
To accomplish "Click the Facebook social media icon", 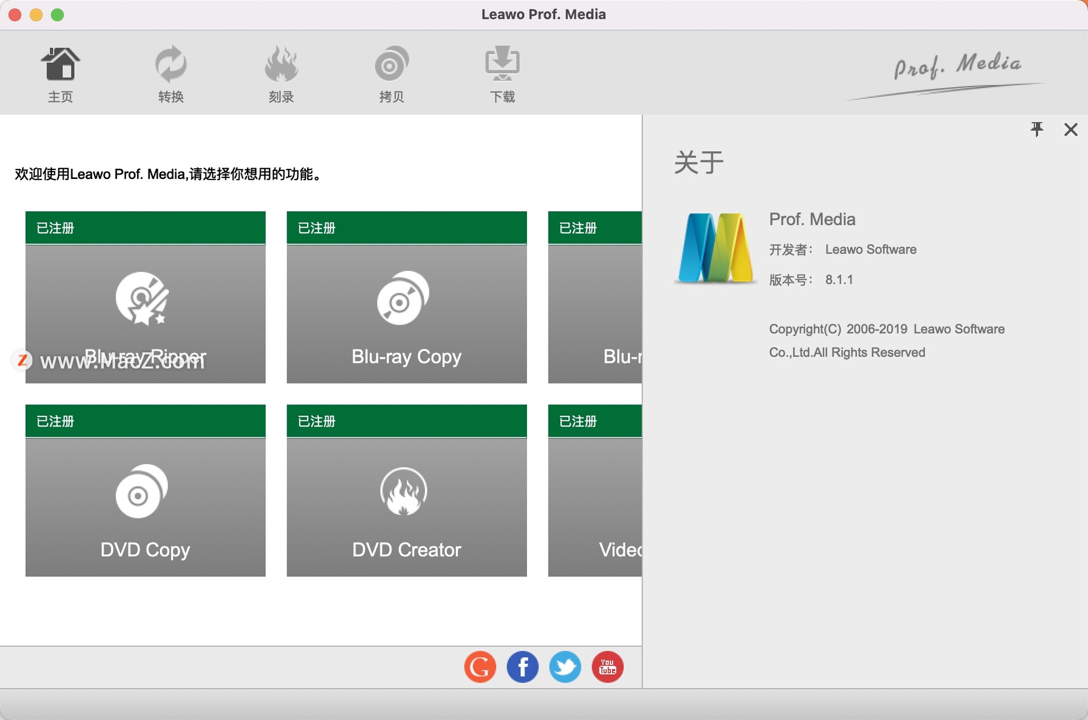I will (x=522, y=667).
